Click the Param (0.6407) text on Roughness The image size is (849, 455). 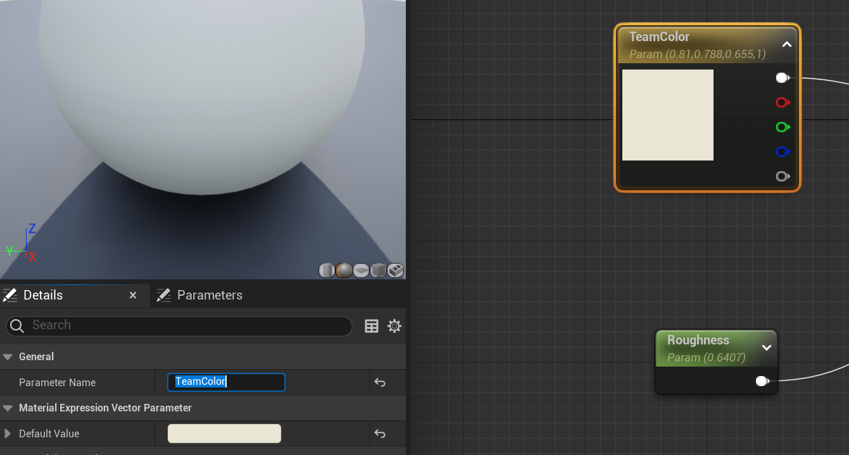pos(706,358)
